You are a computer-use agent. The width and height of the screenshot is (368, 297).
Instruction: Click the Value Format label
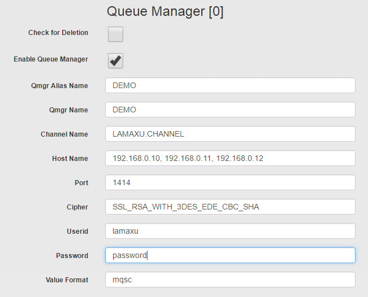click(x=67, y=280)
